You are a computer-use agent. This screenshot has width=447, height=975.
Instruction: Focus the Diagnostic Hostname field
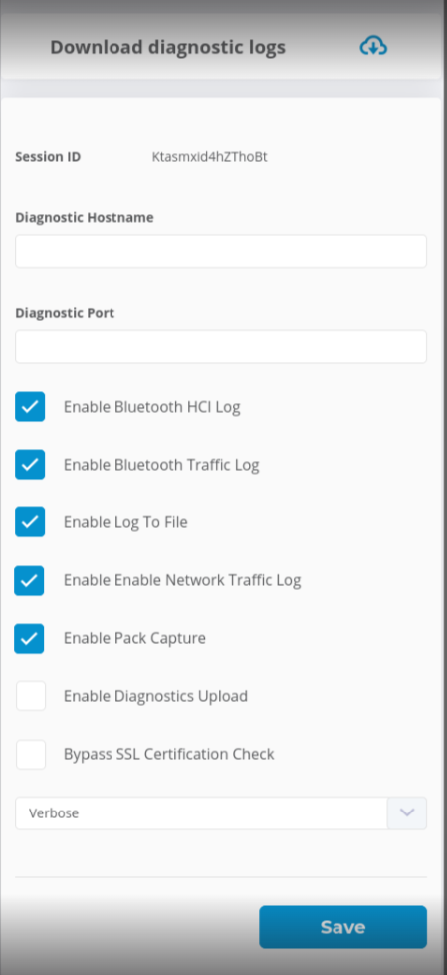pyautogui.click(x=221, y=252)
